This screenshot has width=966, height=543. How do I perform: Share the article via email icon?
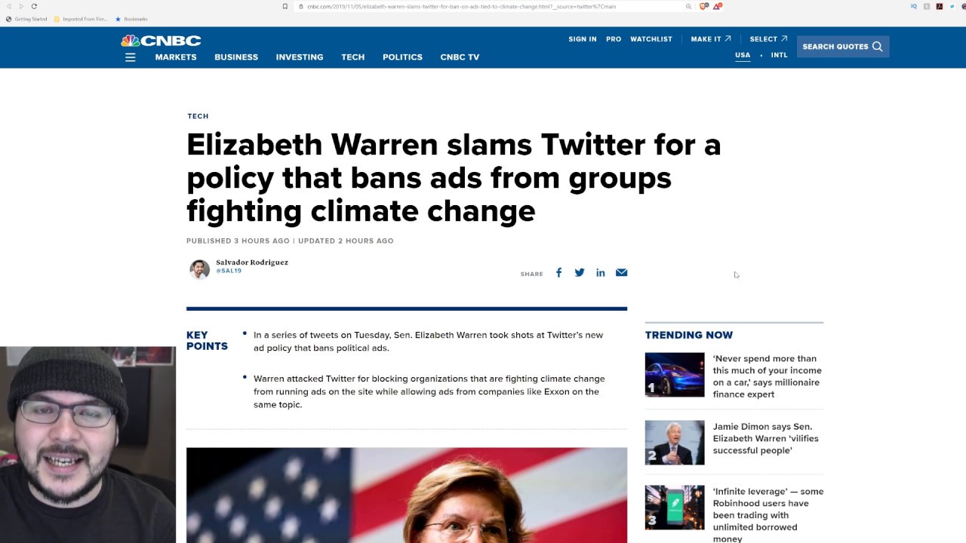[621, 273]
